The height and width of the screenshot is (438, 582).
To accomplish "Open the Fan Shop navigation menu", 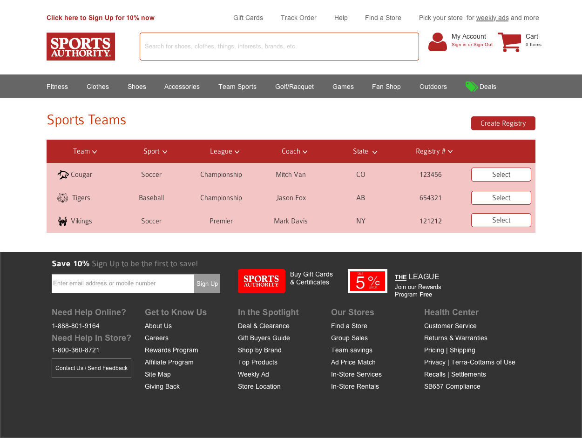I will (x=386, y=87).
